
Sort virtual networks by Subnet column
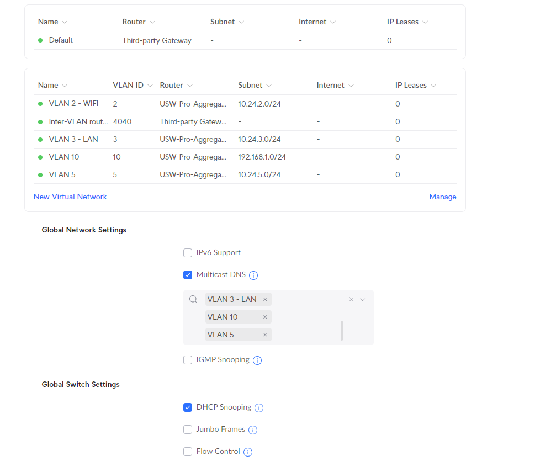[x=250, y=85]
